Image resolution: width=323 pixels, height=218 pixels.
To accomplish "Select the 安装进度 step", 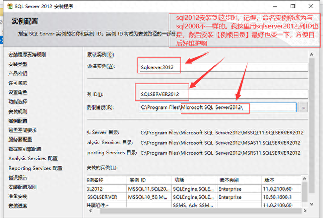I will click(x=18, y=206).
